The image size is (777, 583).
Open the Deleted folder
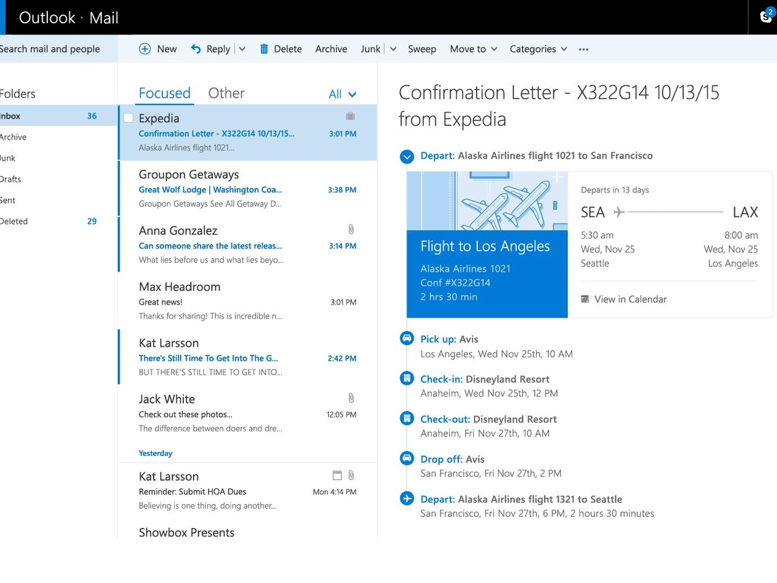pos(57,222)
